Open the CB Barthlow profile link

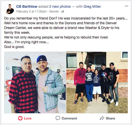click(27, 6)
